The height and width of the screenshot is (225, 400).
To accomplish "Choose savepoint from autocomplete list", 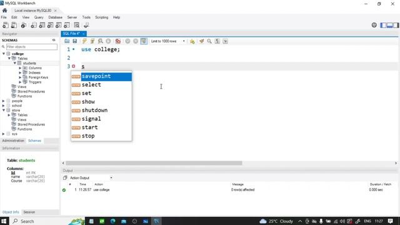I will tap(101, 76).
